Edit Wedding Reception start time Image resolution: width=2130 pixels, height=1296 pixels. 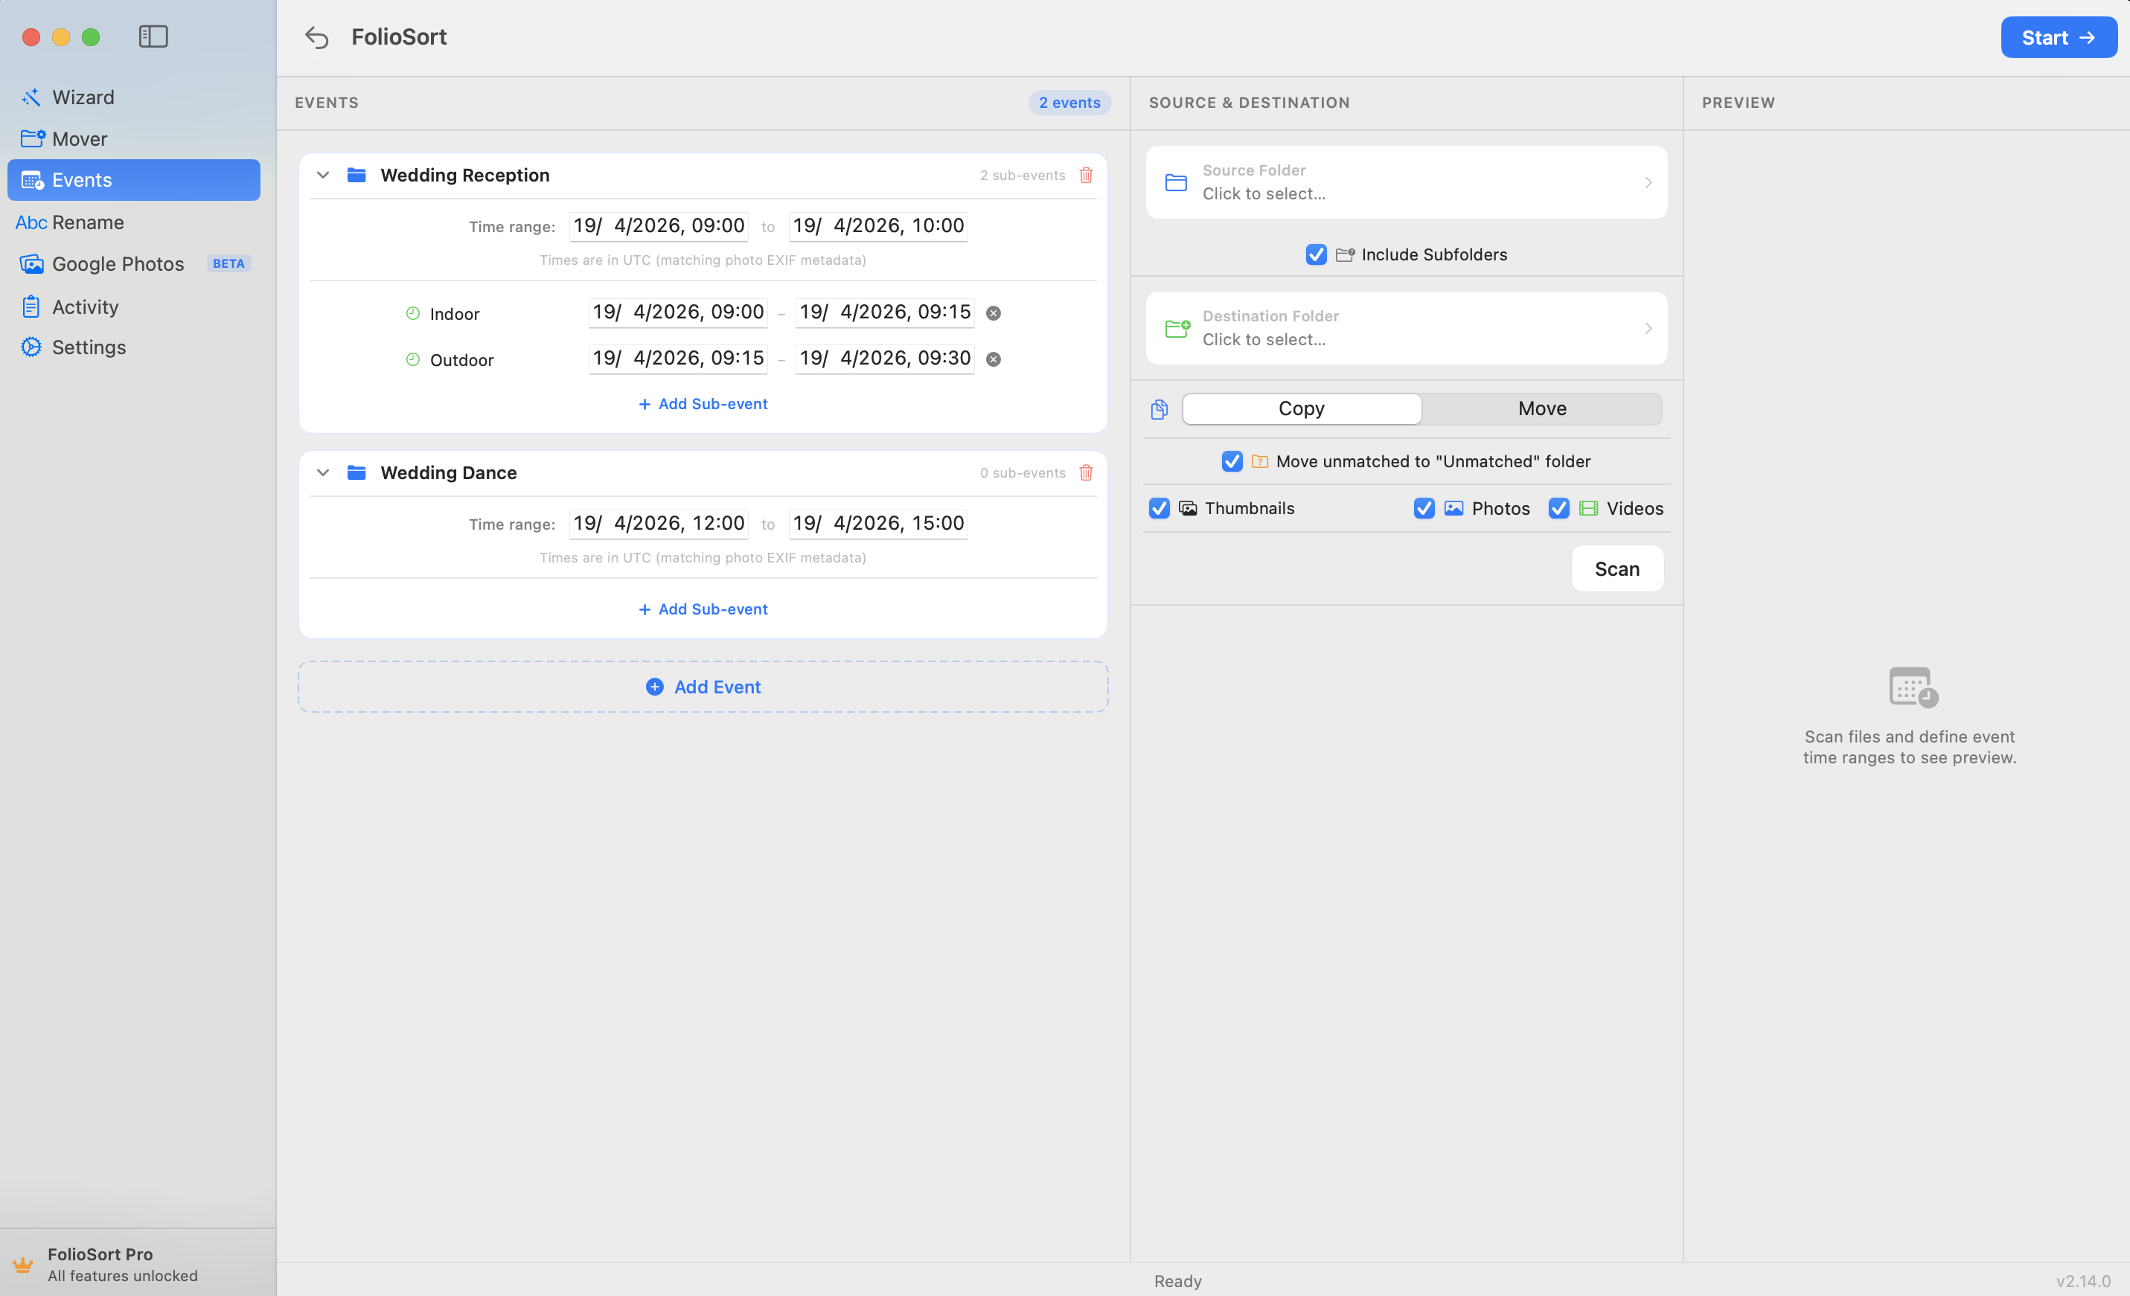coord(659,225)
